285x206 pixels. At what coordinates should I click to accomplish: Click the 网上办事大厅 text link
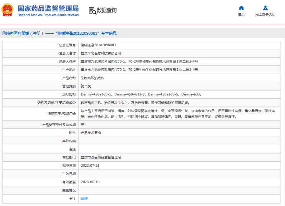tap(265, 14)
